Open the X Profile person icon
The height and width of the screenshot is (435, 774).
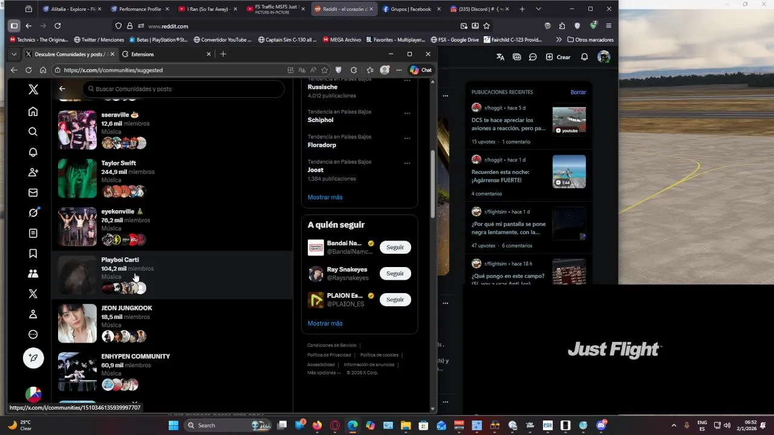pyautogui.click(x=33, y=314)
